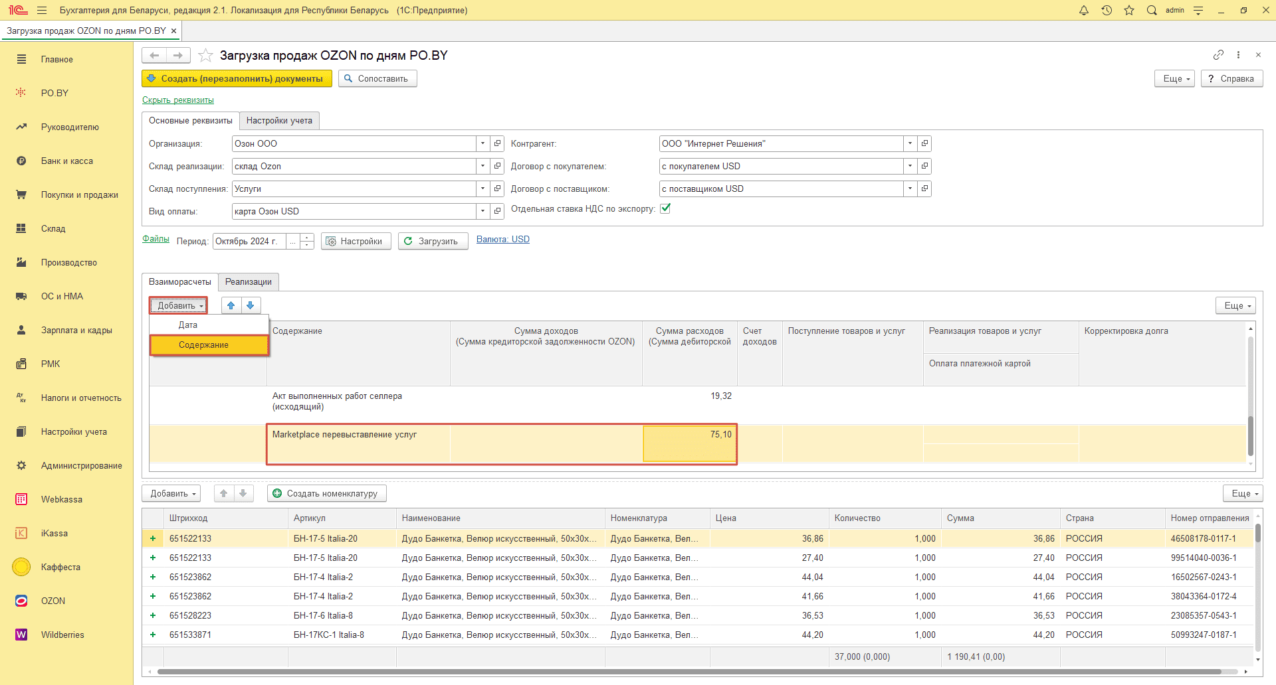Click the Период input field
Viewport: 1276px width, 685px height.
click(x=249, y=241)
